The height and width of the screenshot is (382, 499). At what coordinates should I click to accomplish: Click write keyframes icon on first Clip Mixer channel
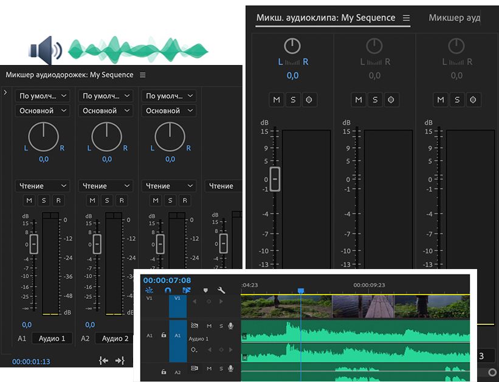click(x=309, y=100)
